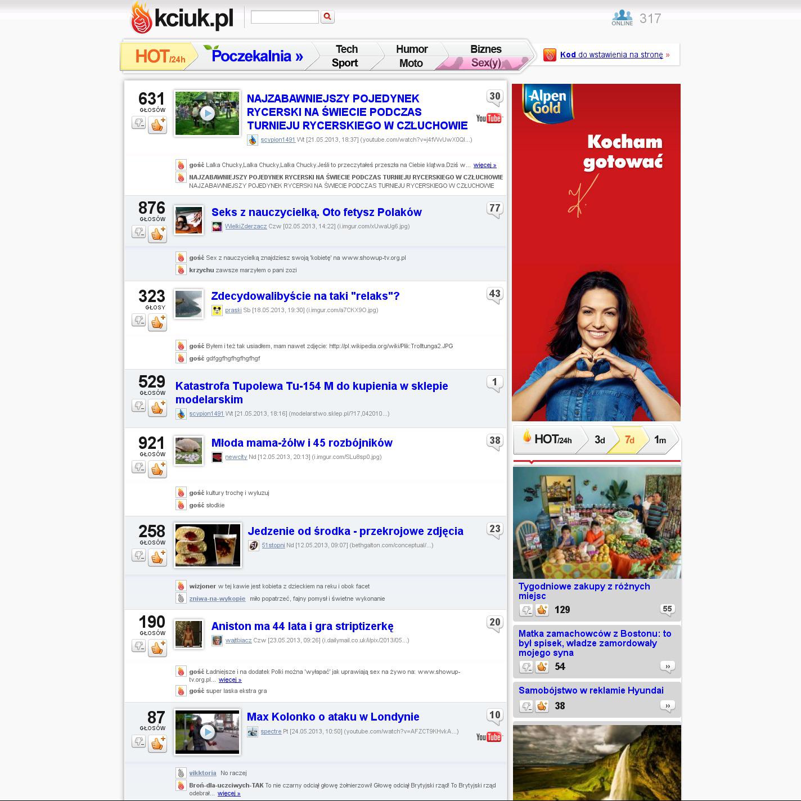Click into the search text field

pyautogui.click(x=285, y=17)
